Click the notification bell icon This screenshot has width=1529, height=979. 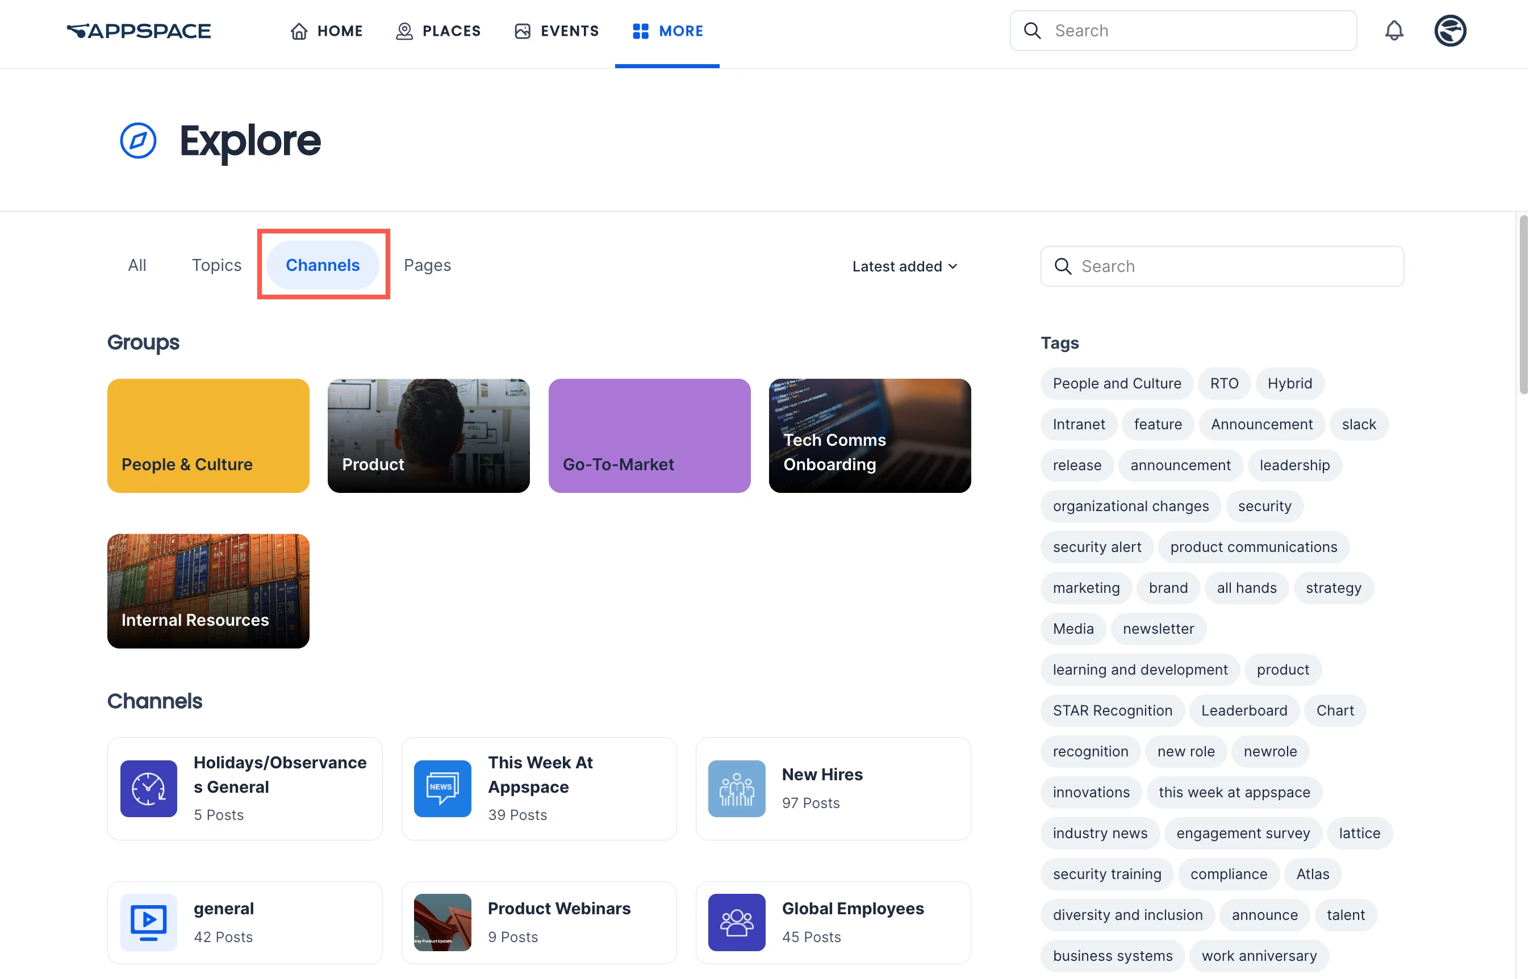[1394, 31]
